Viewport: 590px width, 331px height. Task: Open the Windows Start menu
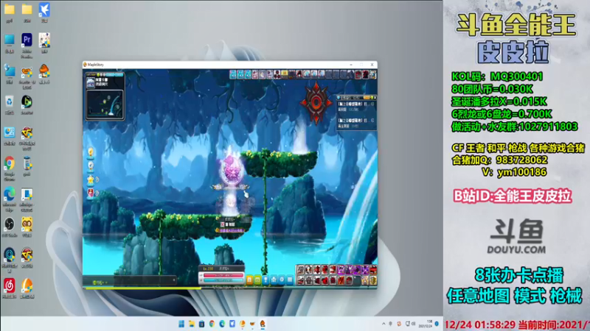[x=181, y=324]
